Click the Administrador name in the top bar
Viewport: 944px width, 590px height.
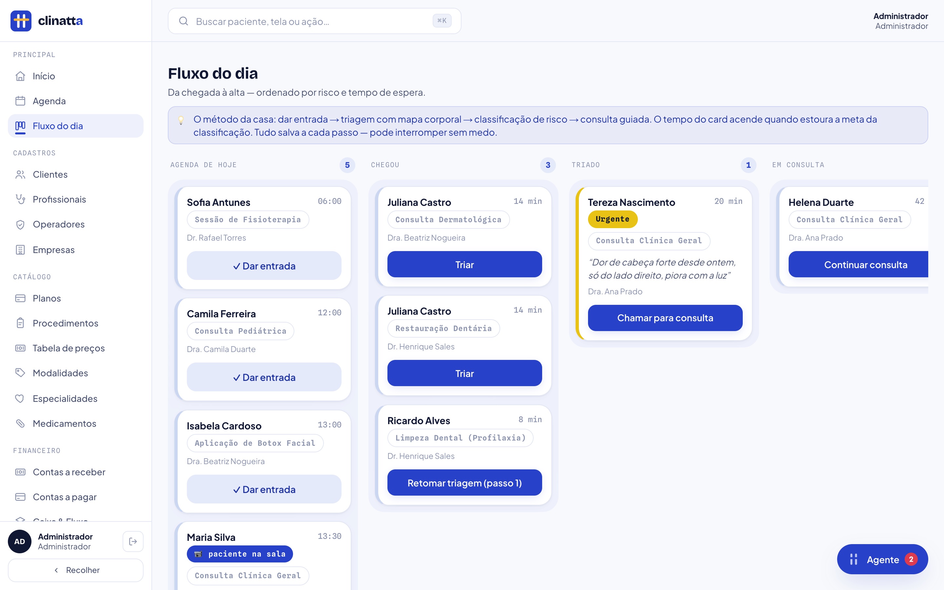pos(900,16)
